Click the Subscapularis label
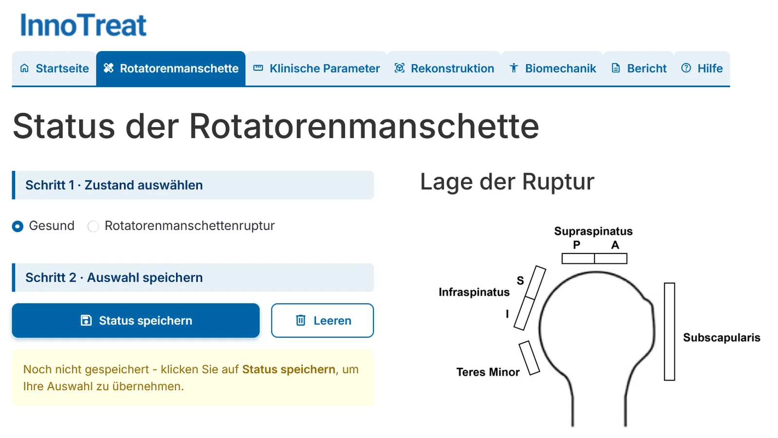Screen dimensions: 778x438 tap(722, 337)
